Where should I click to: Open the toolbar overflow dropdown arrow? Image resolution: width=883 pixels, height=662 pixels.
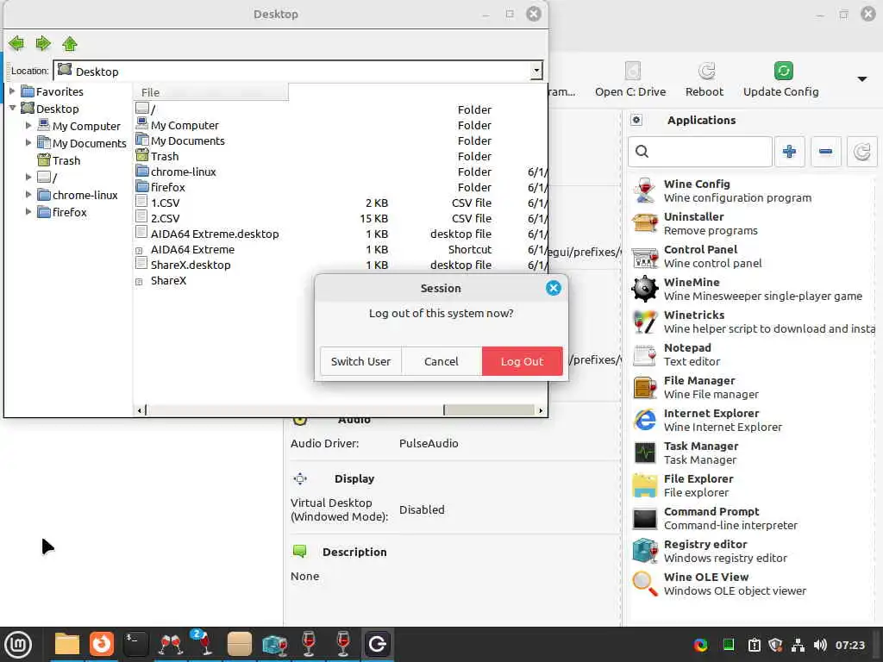click(x=861, y=78)
